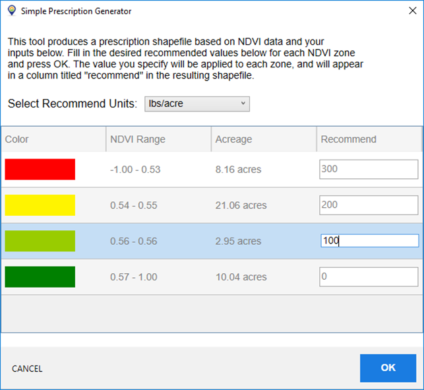Select the 21.06 acres cell
The image size is (424, 390).
pos(241,205)
